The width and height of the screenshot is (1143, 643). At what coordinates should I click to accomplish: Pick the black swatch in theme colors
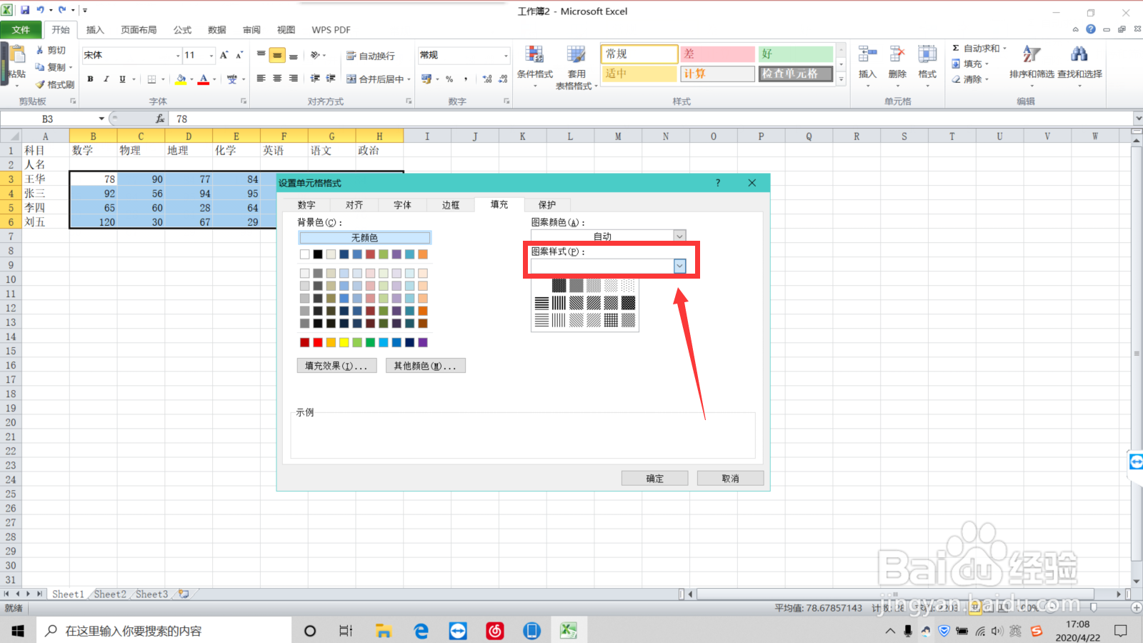pyautogui.click(x=318, y=254)
